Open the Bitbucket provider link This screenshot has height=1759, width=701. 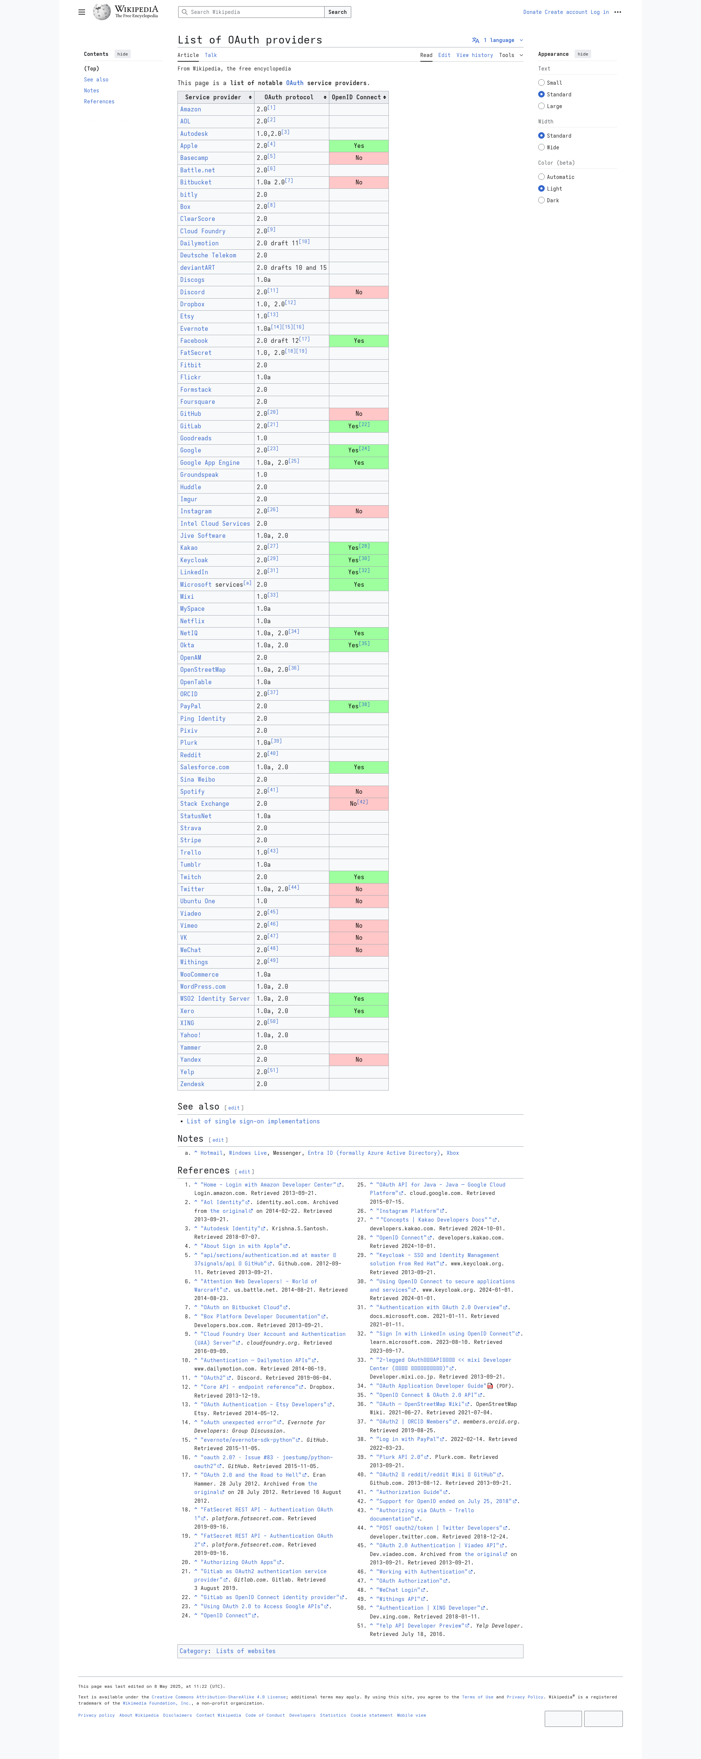tap(196, 182)
